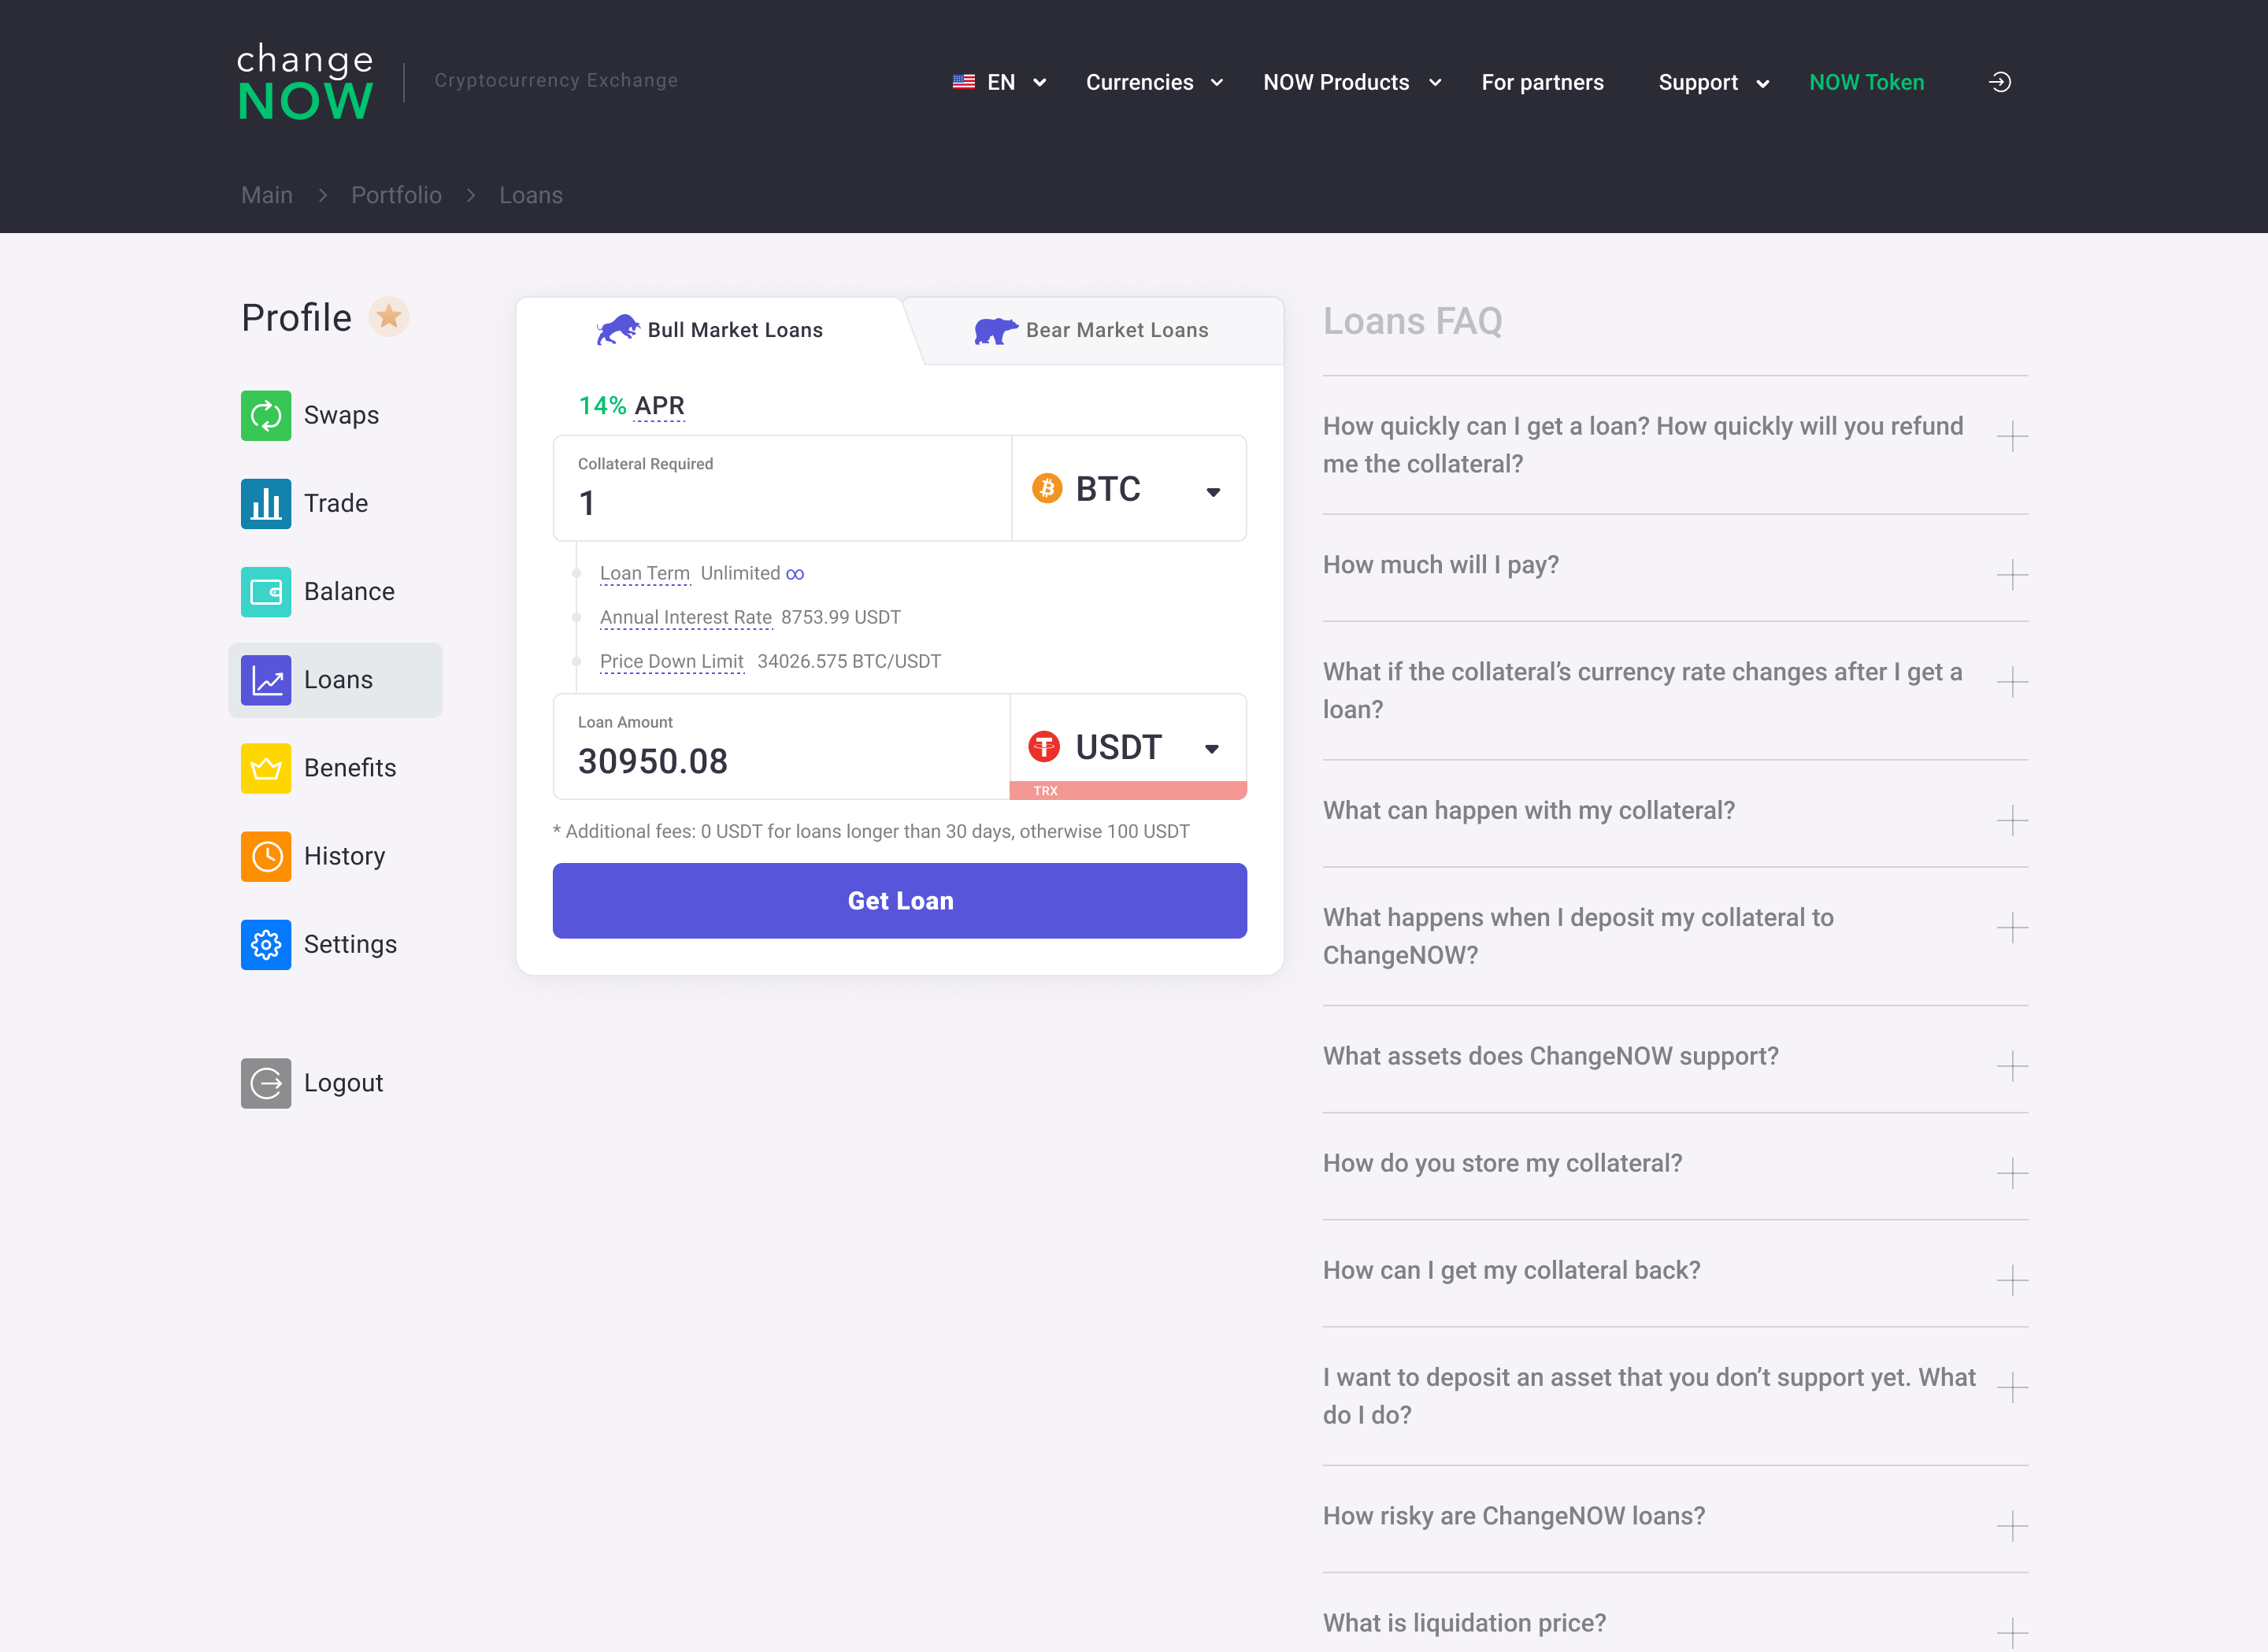Click the History clock icon
Image resolution: width=2268 pixels, height=1652 pixels.
[x=265, y=856]
